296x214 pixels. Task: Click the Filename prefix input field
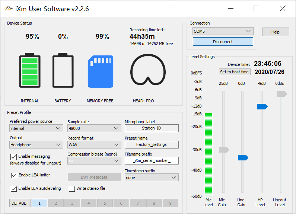pos(152,161)
